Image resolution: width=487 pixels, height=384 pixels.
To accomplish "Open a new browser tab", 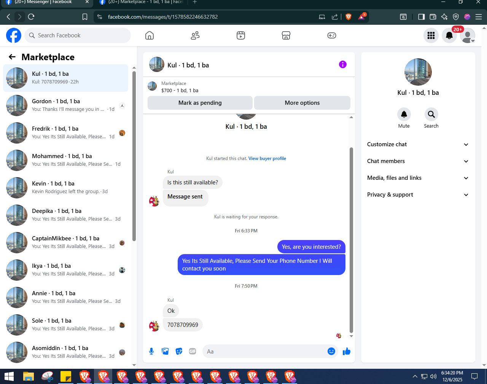I will (x=195, y=2).
